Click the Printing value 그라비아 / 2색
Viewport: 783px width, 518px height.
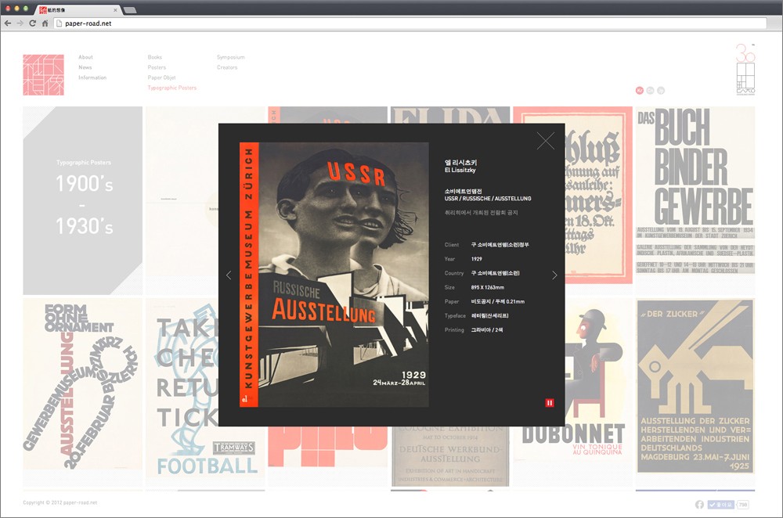tap(487, 330)
